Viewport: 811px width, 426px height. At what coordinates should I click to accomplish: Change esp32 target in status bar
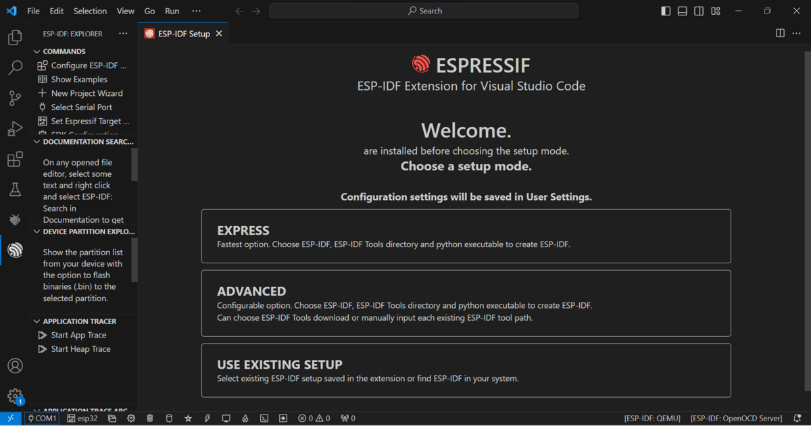coord(82,419)
